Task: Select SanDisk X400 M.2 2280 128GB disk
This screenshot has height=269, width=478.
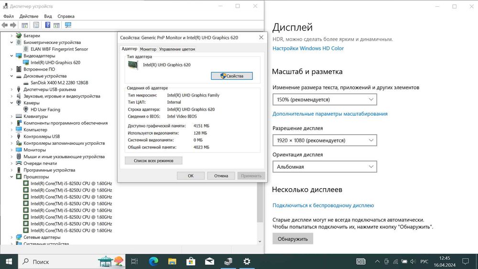Action: click(59, 83)
